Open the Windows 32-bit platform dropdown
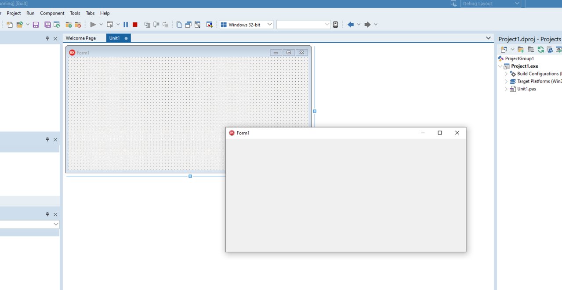 click(x=246, y=25)
